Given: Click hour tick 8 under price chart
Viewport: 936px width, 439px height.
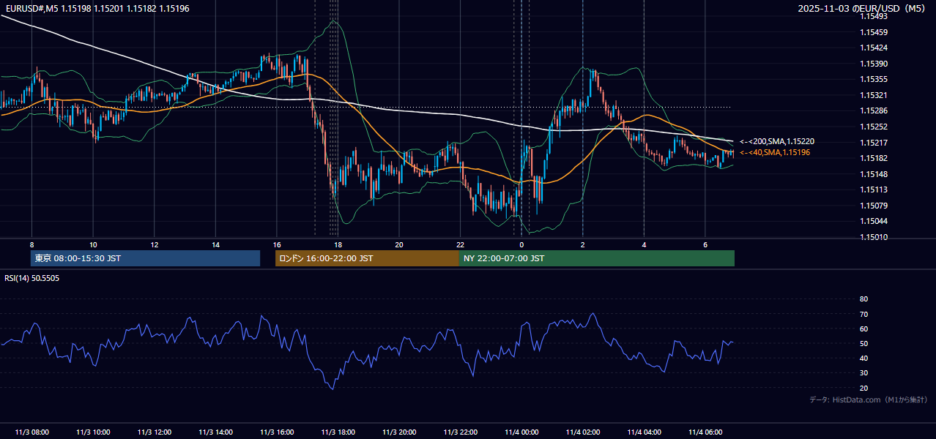Looking at the screenshot, I should tap(31, 244).
